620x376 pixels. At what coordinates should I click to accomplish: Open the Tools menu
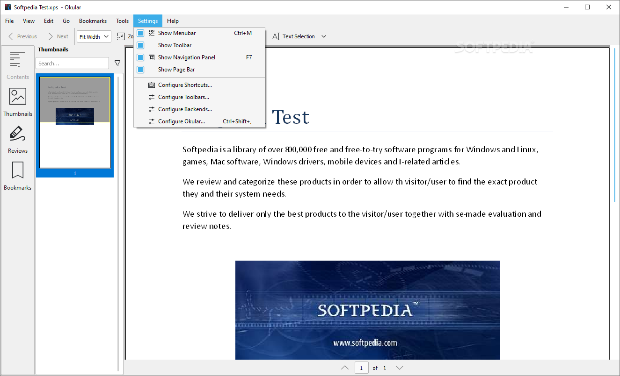122,21
